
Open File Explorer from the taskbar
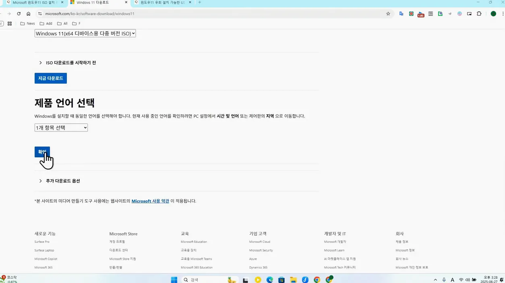[293, 280]
